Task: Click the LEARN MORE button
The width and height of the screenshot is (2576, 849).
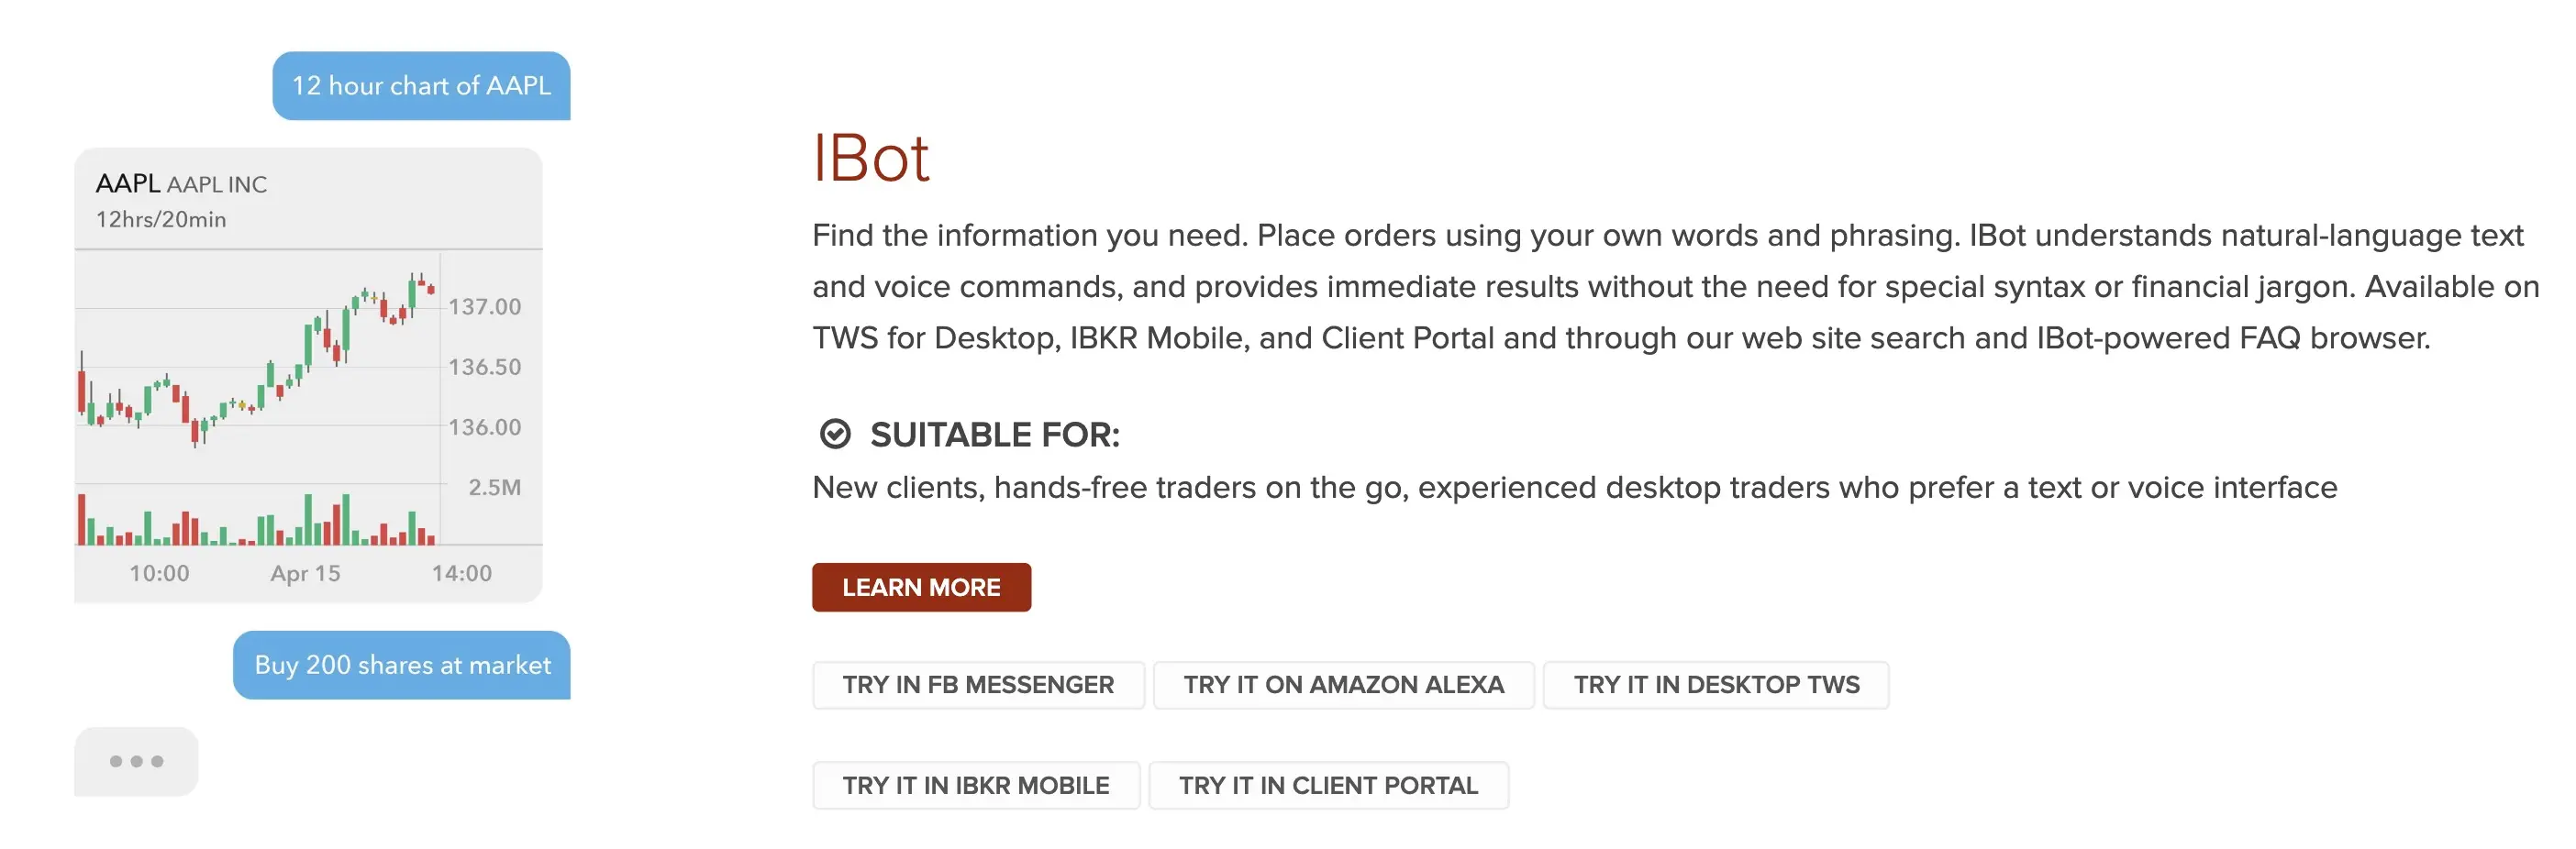Action: (921, 587)
